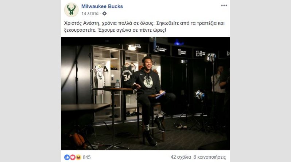The height and width of the screenshot is (162, 291).
Task: Open the locker room photo of the post
Action: 145,94
